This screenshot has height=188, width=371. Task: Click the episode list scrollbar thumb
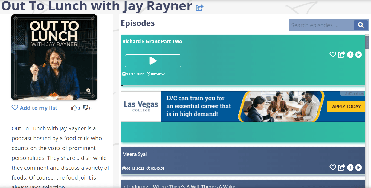coord(367,42)
